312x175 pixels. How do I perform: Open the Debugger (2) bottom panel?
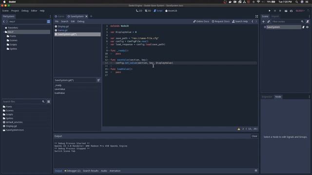pos(73,171)
